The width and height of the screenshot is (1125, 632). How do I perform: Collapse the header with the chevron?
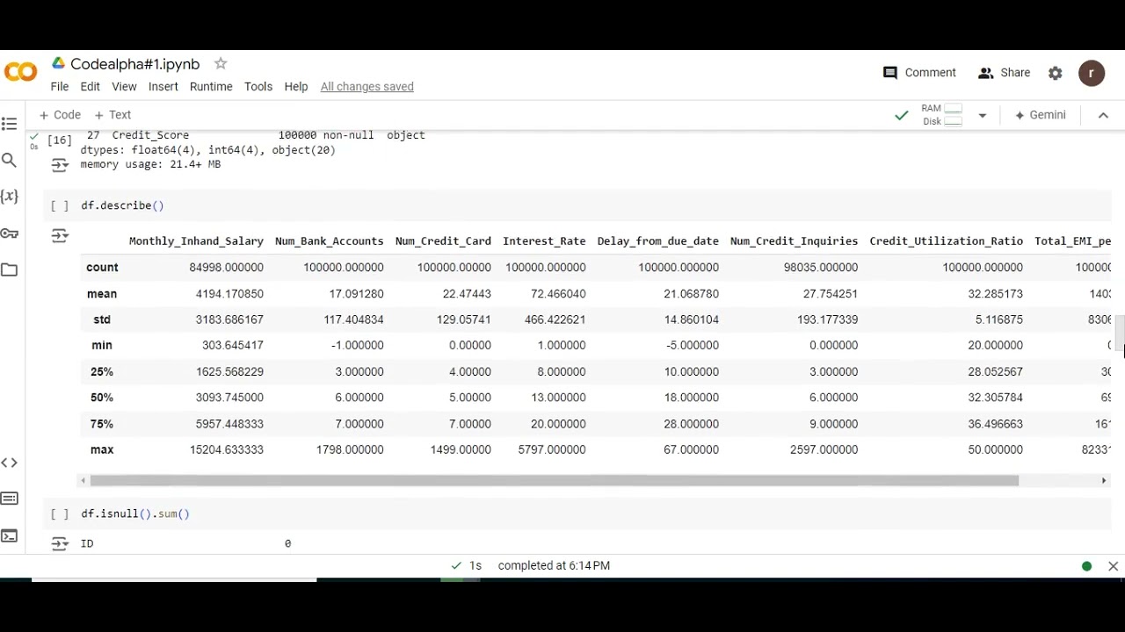tap(1103, 115)
